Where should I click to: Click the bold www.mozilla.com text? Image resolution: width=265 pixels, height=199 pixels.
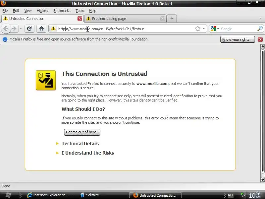point(152,84)
